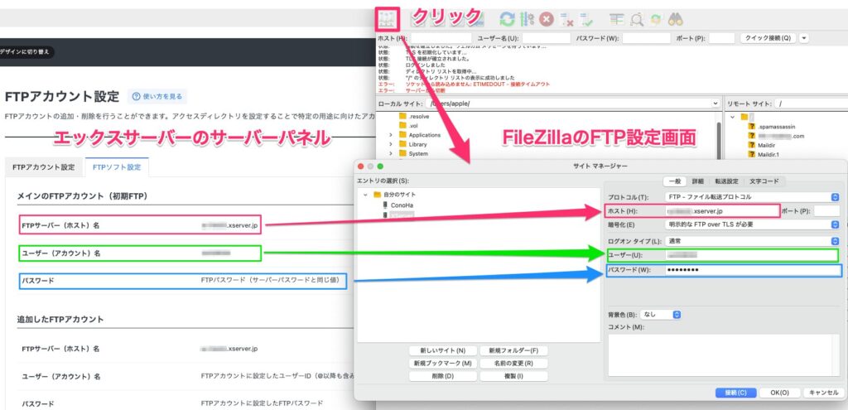Viewport: 848px width, 410px height.
Task: Expand the Library folder in local tree
Action: pyautogui.click(x=391, y=144)
